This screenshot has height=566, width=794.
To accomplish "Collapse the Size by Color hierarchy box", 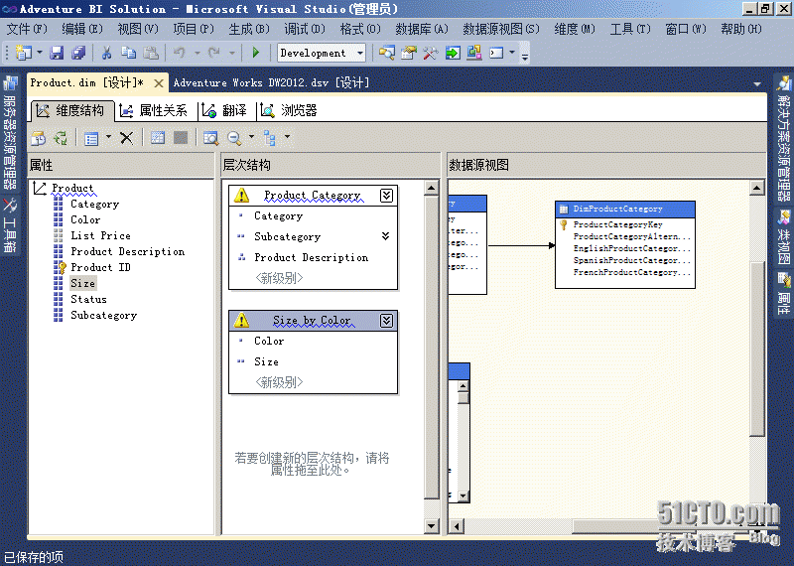I will [x=386, y=321].
